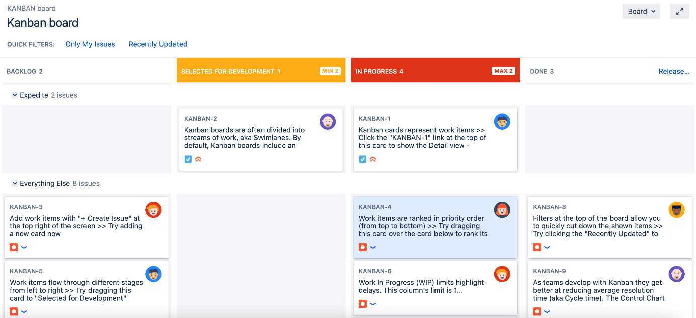The image size is (696, 318).
Task: Collapse the Everything Else swimlane
Action: [x=15, y=183]
